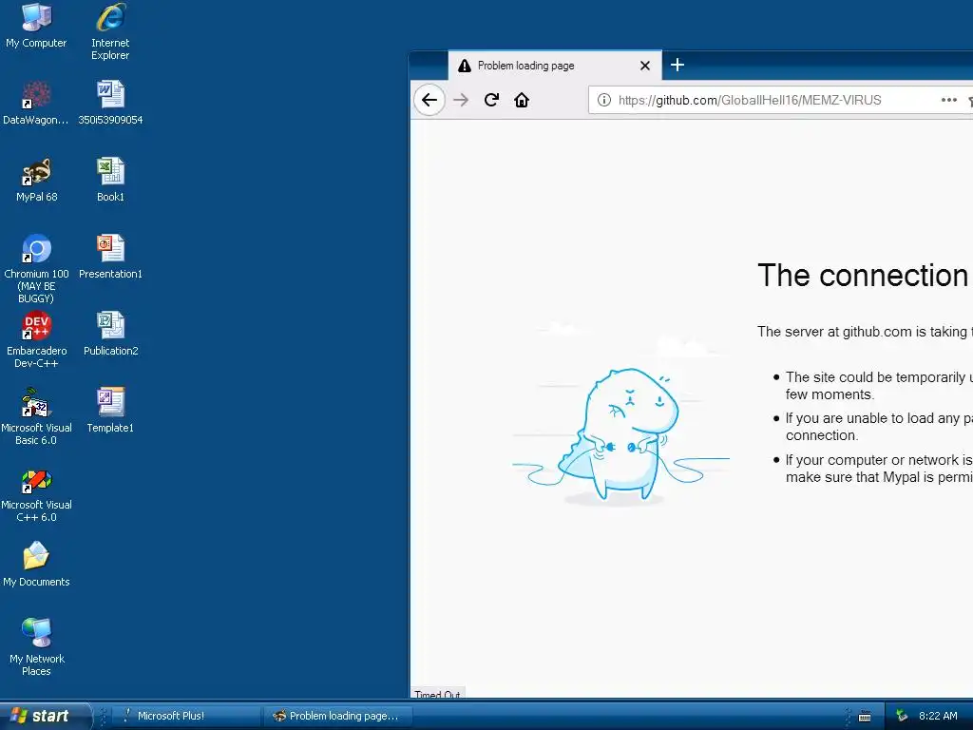Click the 'The connection' error heading
This screenshot has width=973, height=730.
point(863,275)
